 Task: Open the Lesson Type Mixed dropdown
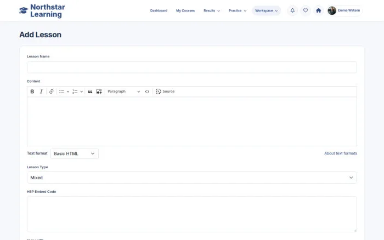coord(192,178)
